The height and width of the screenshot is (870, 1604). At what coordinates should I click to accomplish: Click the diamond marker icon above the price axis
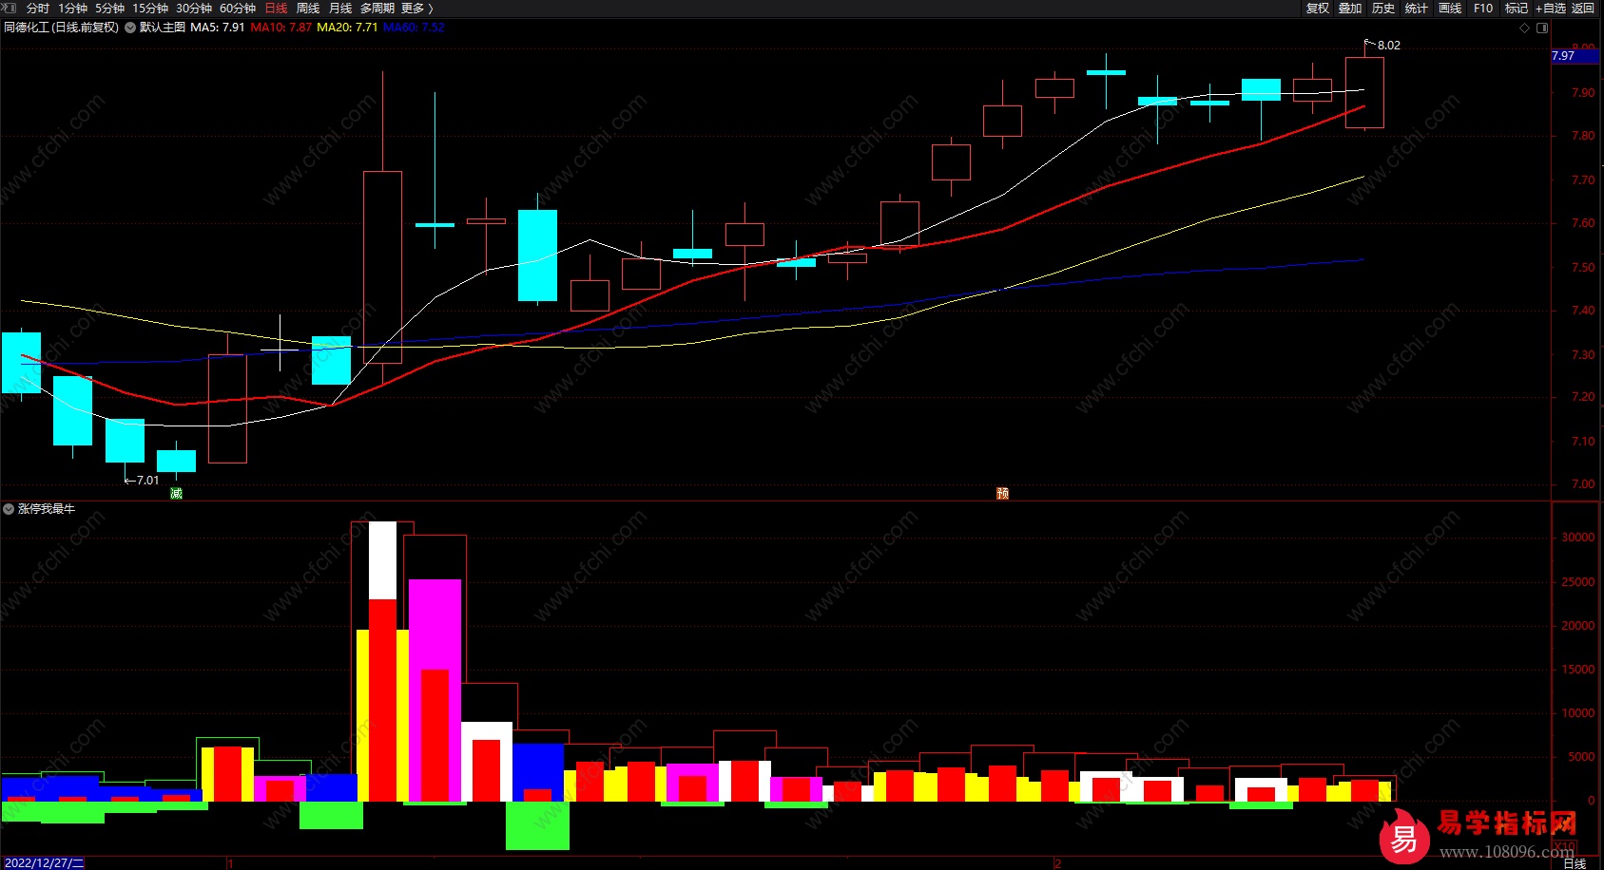point(1524,28)
